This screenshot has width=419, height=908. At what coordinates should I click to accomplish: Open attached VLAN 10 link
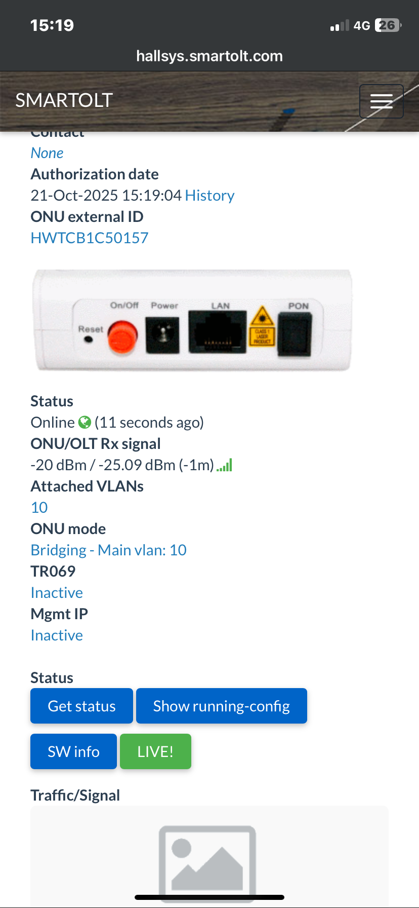(x=39, y=508)
